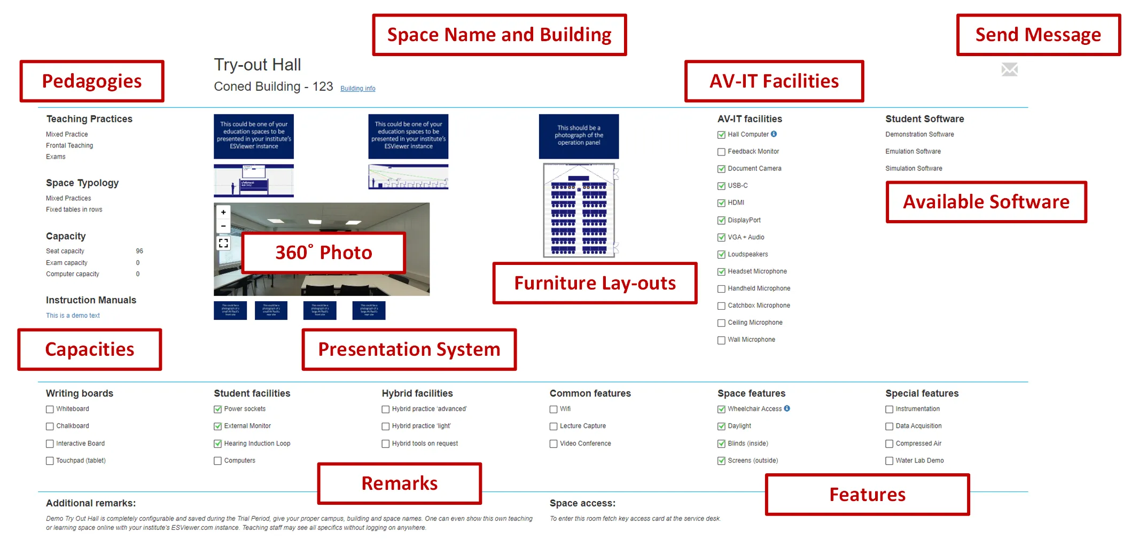Click the Simulation Software entry

(x=914, y=168)
